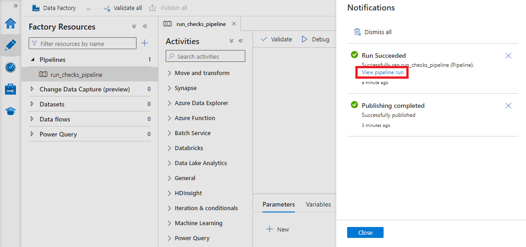Click the Dismiss all trash icon

pos(357,32)
